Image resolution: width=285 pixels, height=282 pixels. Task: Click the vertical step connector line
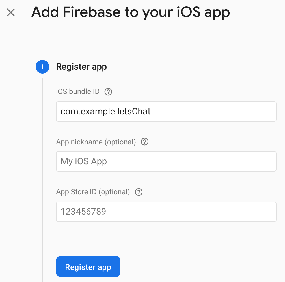[43, 180]
